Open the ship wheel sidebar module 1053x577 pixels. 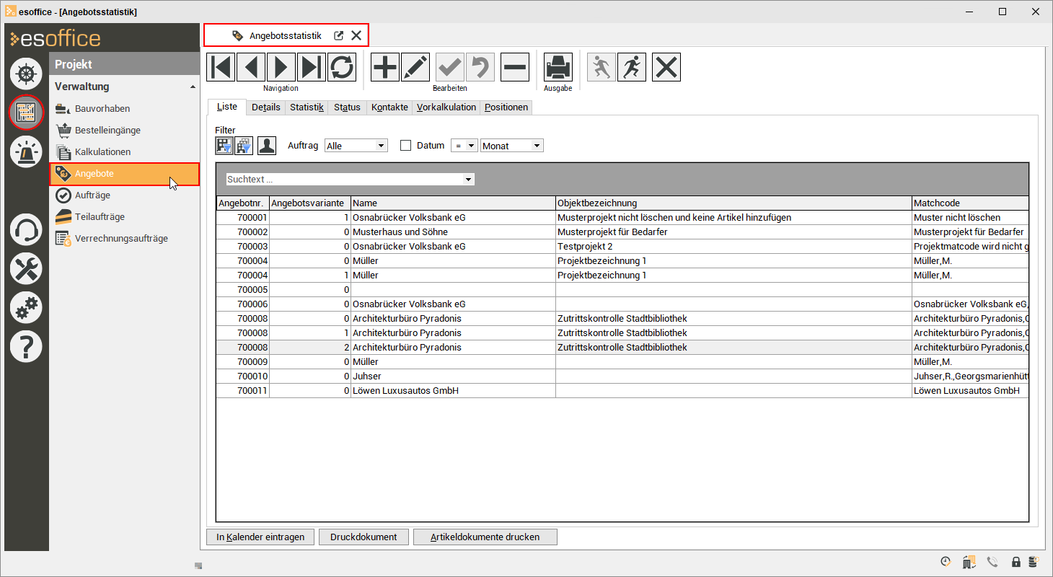(27, 74)
